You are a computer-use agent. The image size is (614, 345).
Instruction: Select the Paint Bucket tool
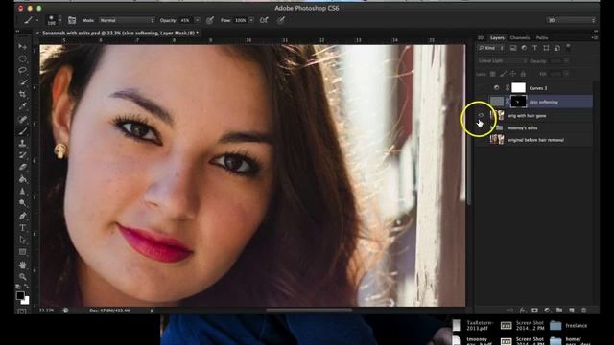(x=22, y=179)
